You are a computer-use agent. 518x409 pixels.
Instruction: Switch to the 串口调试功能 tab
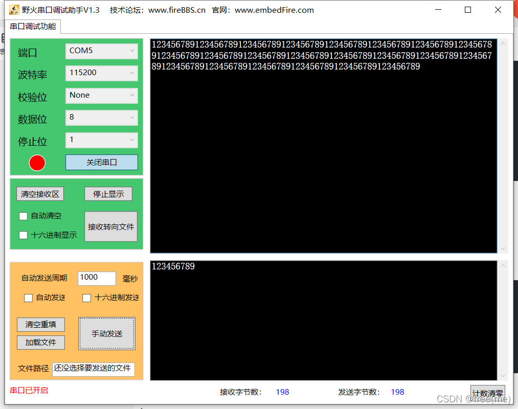(33, 27)
